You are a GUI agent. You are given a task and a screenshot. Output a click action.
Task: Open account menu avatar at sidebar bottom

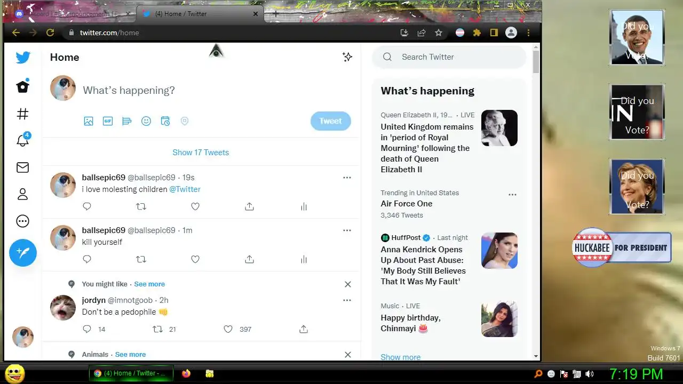[x=23, y=337]
